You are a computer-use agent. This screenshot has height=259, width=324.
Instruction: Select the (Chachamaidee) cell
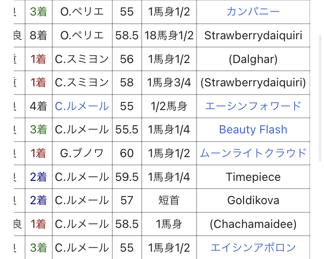[253, 224]
